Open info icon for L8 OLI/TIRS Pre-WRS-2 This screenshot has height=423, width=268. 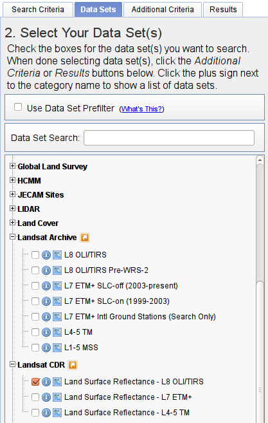46,270
